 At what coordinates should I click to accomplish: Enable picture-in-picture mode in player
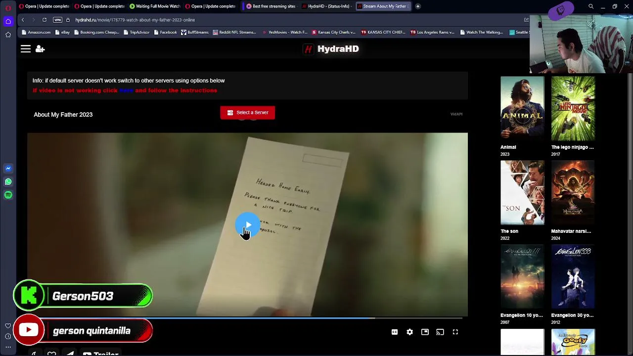(425, 332)
